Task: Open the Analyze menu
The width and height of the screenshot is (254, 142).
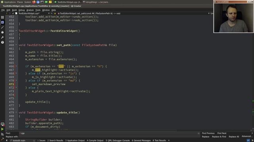Action: coord(30,10)
